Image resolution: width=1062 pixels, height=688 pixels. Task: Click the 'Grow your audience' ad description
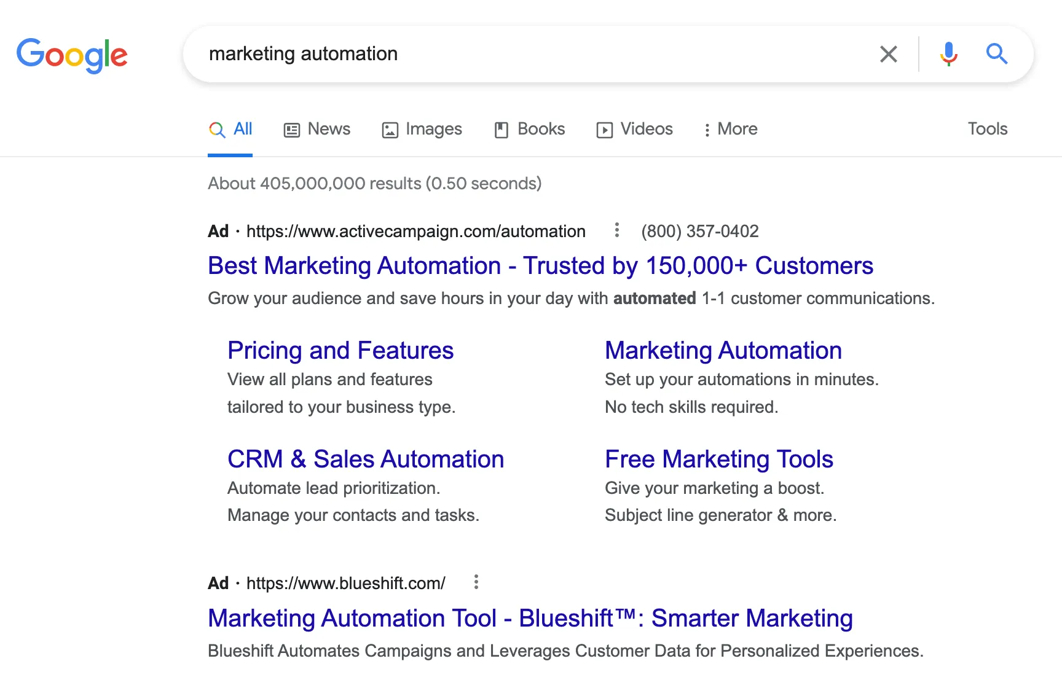(572, 299)
